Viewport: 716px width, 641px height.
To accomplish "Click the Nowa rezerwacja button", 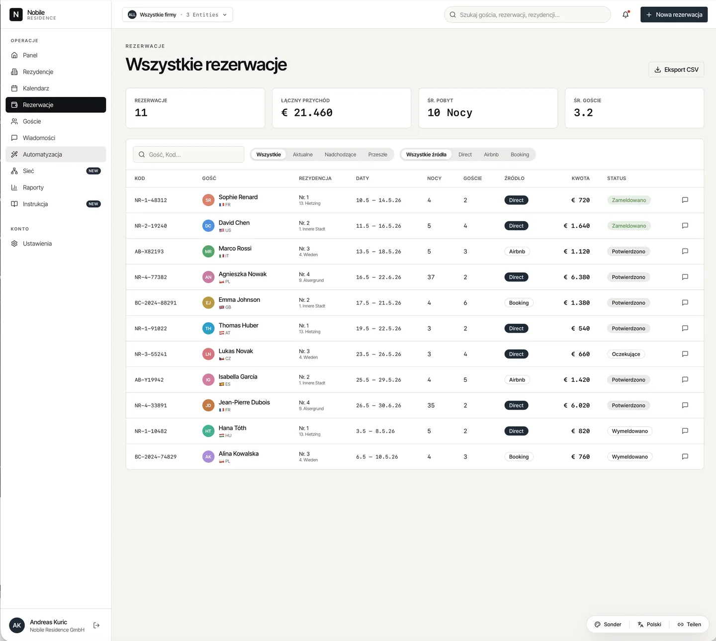I will (674, 15).
